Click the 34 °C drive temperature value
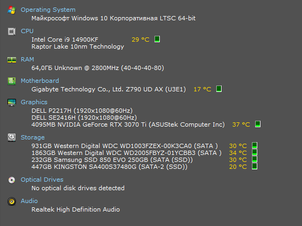 coord(238,153)
